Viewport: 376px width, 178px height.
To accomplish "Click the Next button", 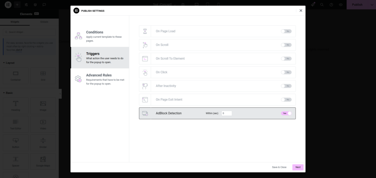I will (x=298, y=167).
